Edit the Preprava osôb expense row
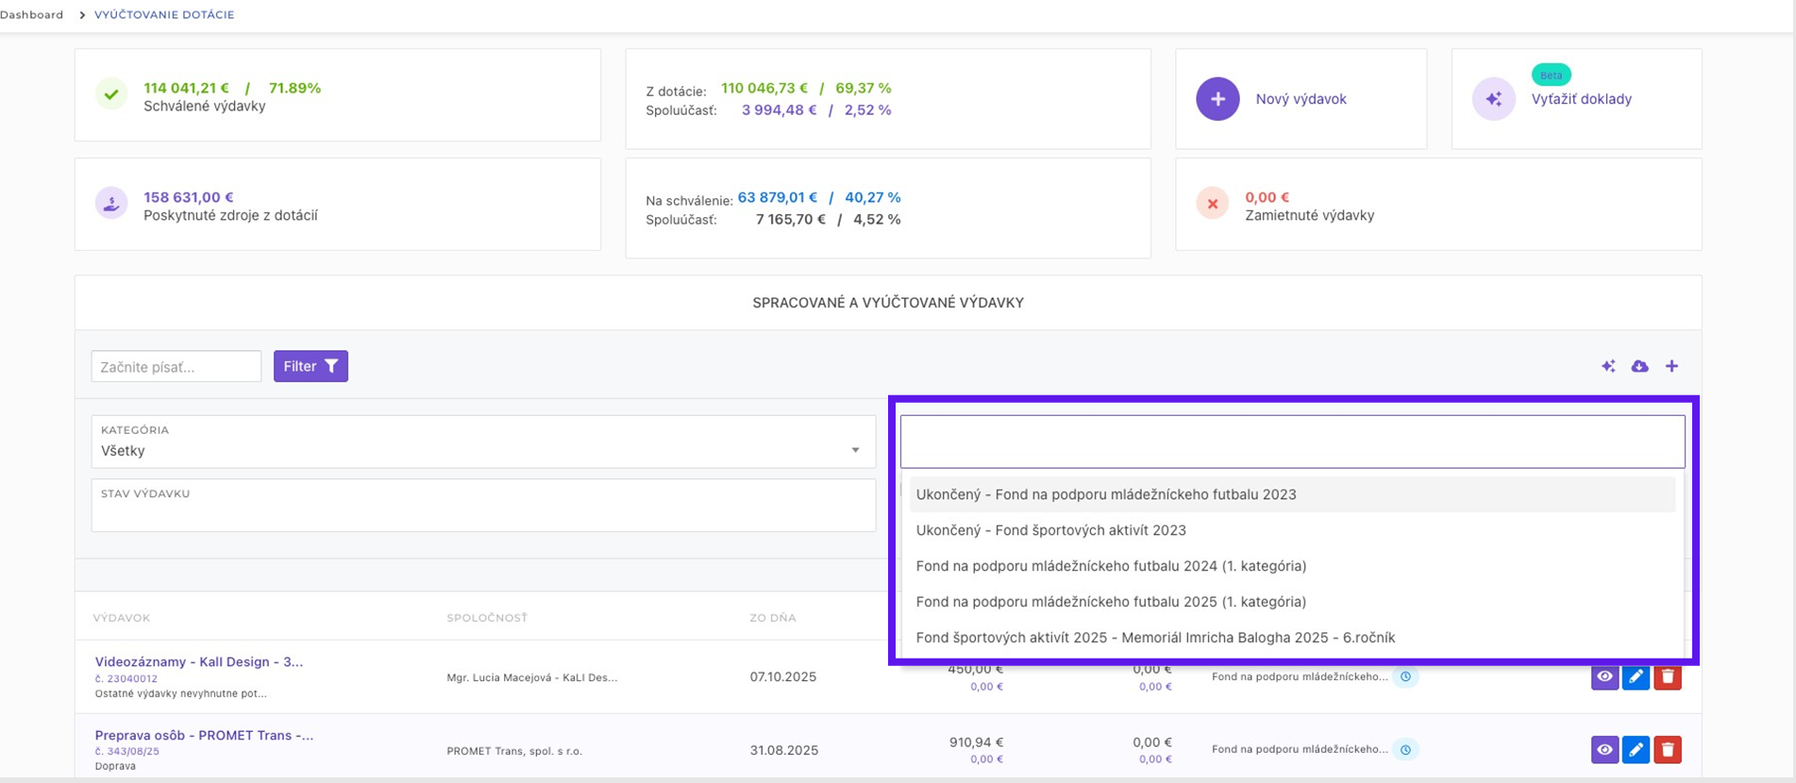Viewport: 1796px width, 783px height. tap(1636, 750)
